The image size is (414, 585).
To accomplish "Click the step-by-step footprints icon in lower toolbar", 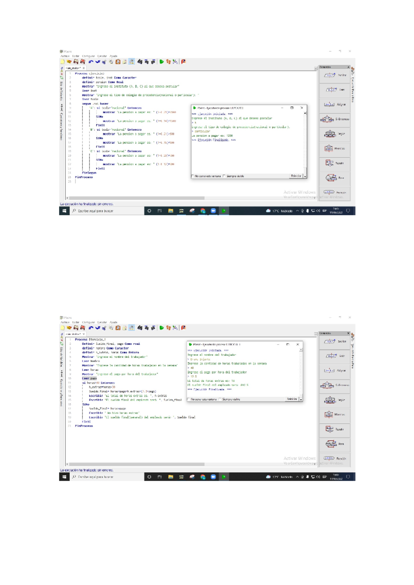I will pyautogui.click(x=168, y=328).
